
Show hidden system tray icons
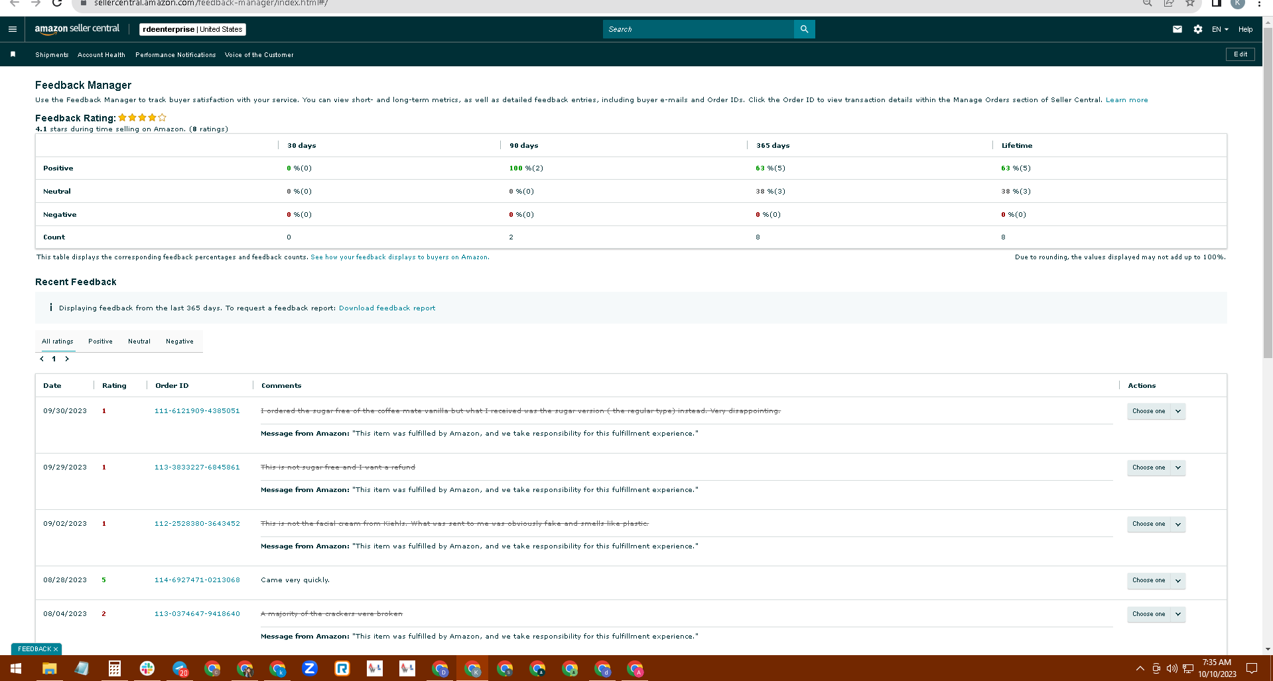(1140, 668)
